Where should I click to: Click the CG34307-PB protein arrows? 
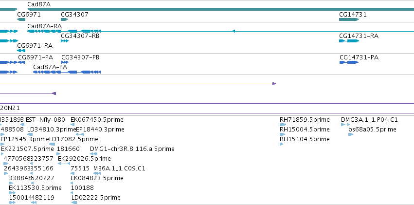(65, 62)
